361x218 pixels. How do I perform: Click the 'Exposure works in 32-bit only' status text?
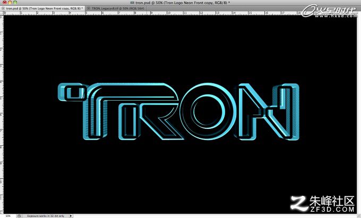(46, 216)
